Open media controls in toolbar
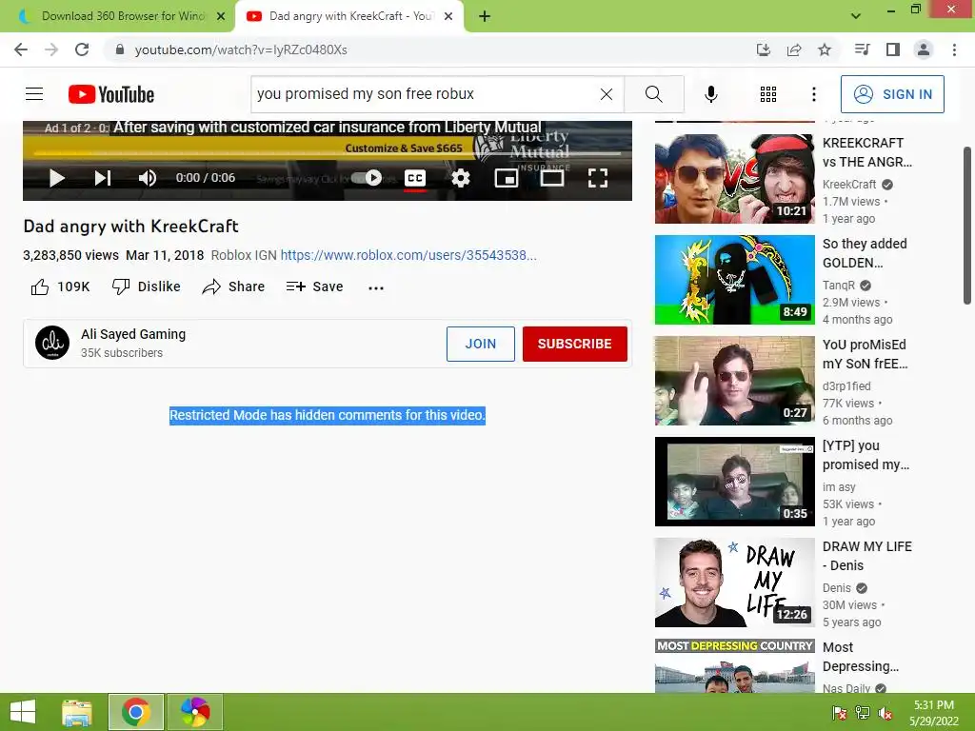Image resolution: width=975 pixels, height=731 pixels. click(x=863, y=49)
